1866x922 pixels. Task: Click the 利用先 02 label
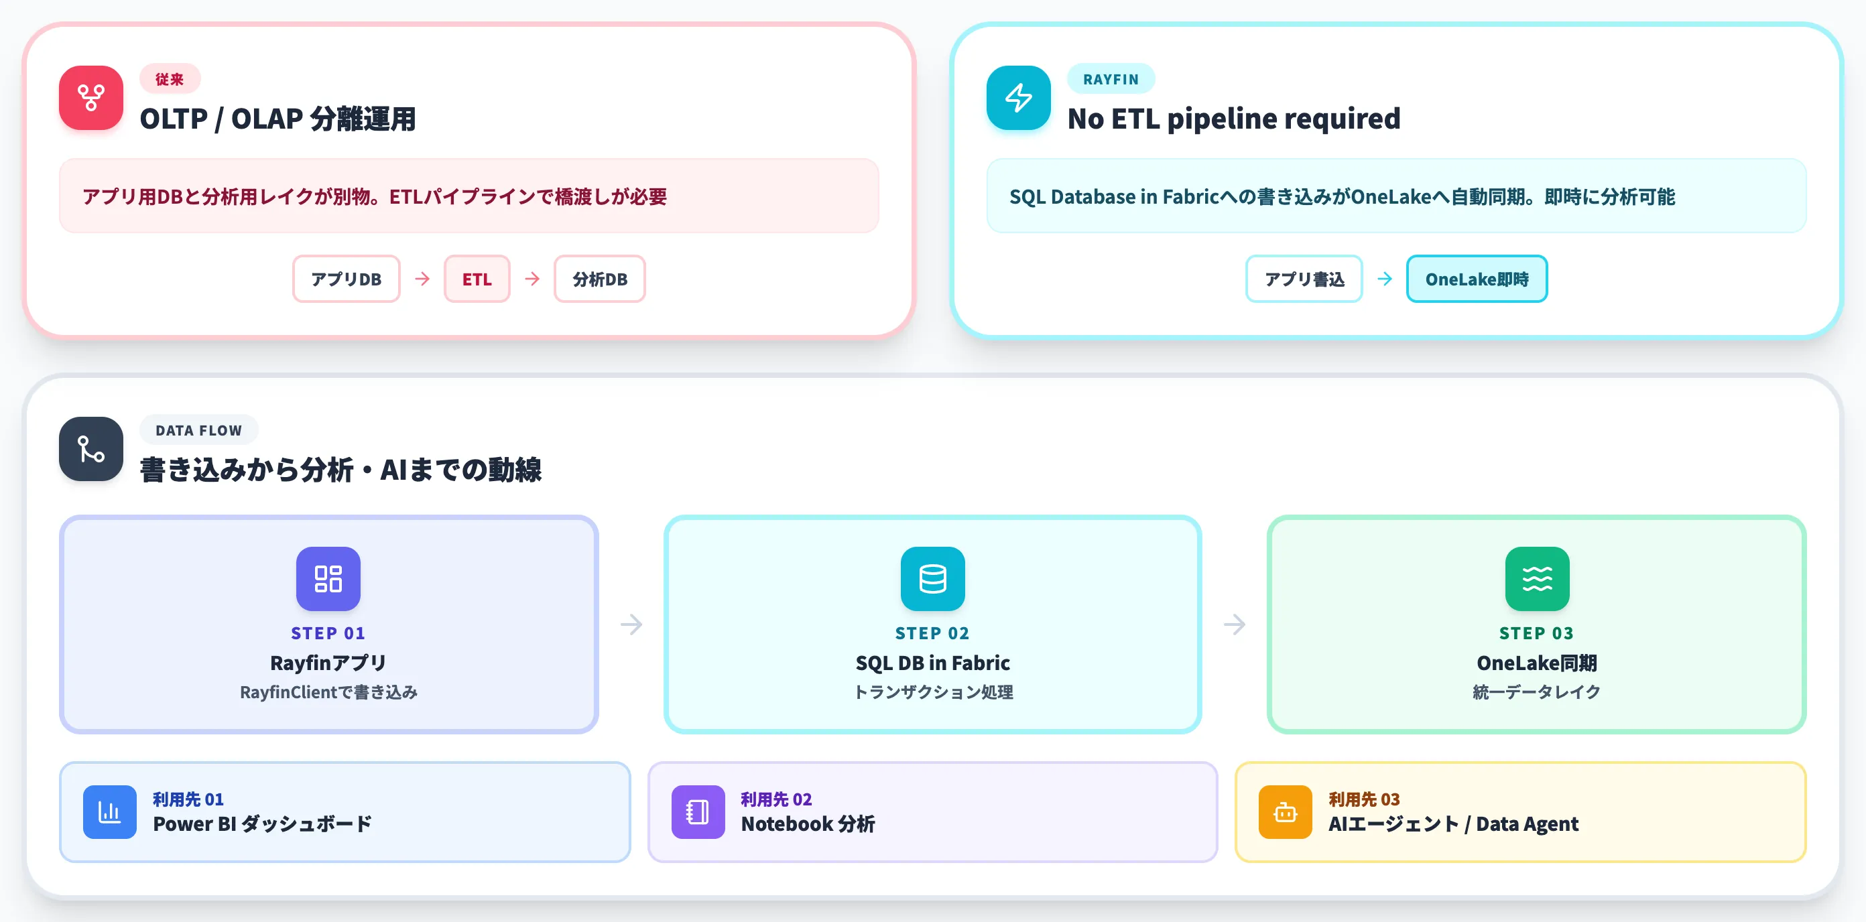click(x=777, y=799)
